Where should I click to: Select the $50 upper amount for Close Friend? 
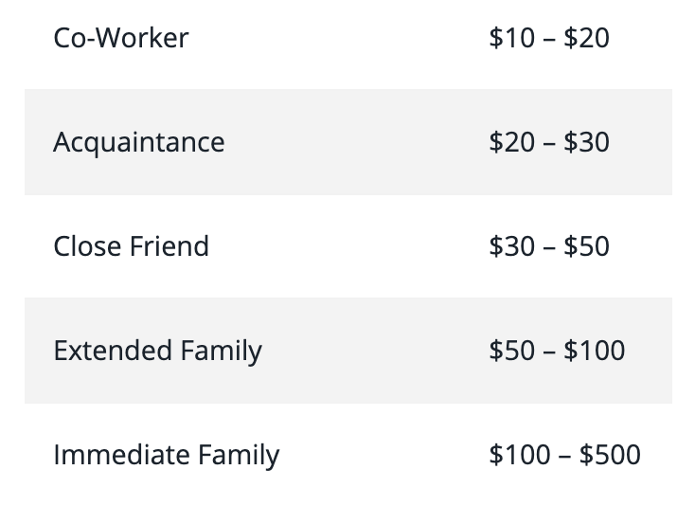(586, 246)
